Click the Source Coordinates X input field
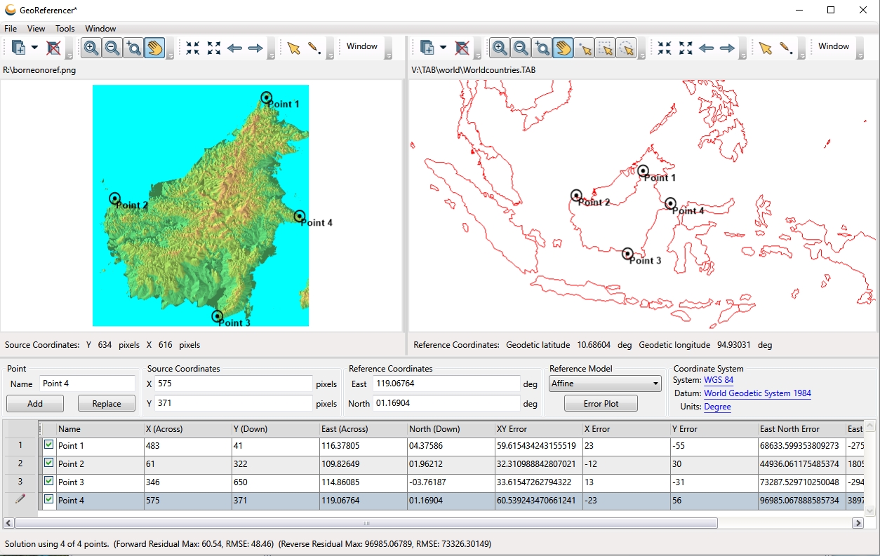Screen dimensions: 880x556 [233, 384]
